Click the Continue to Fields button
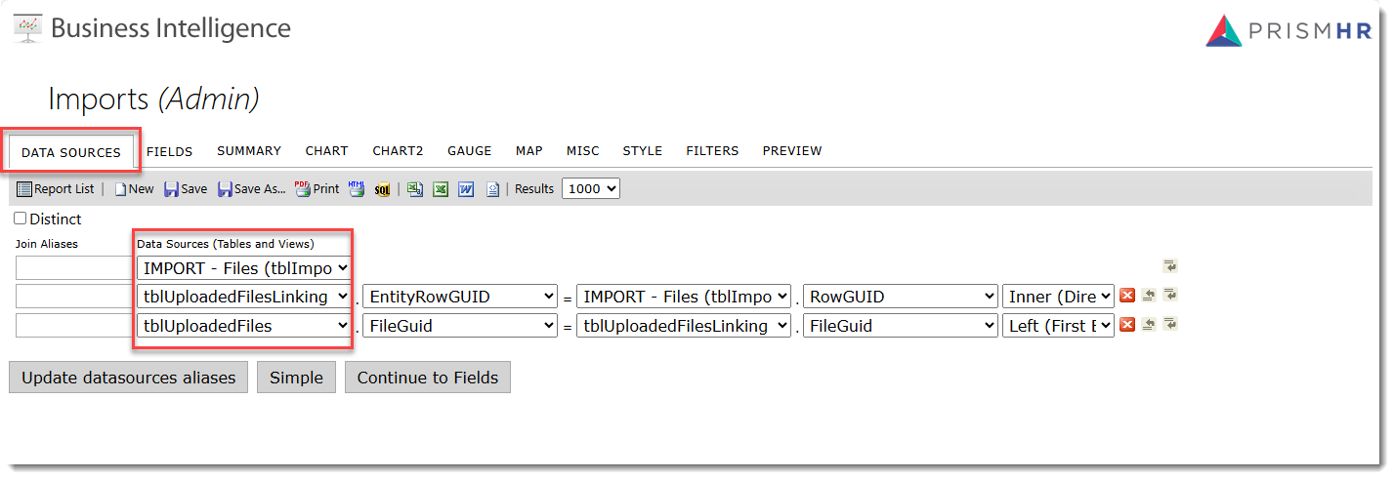1394x479 pixels. coord(427,378)
